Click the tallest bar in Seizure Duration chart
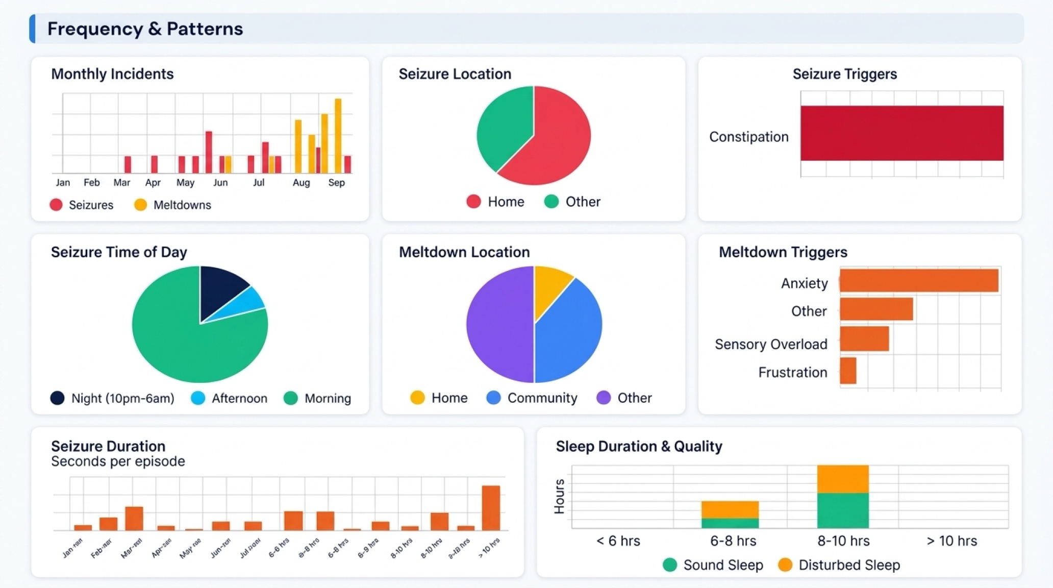1053x588 pixels. point(491,508)
